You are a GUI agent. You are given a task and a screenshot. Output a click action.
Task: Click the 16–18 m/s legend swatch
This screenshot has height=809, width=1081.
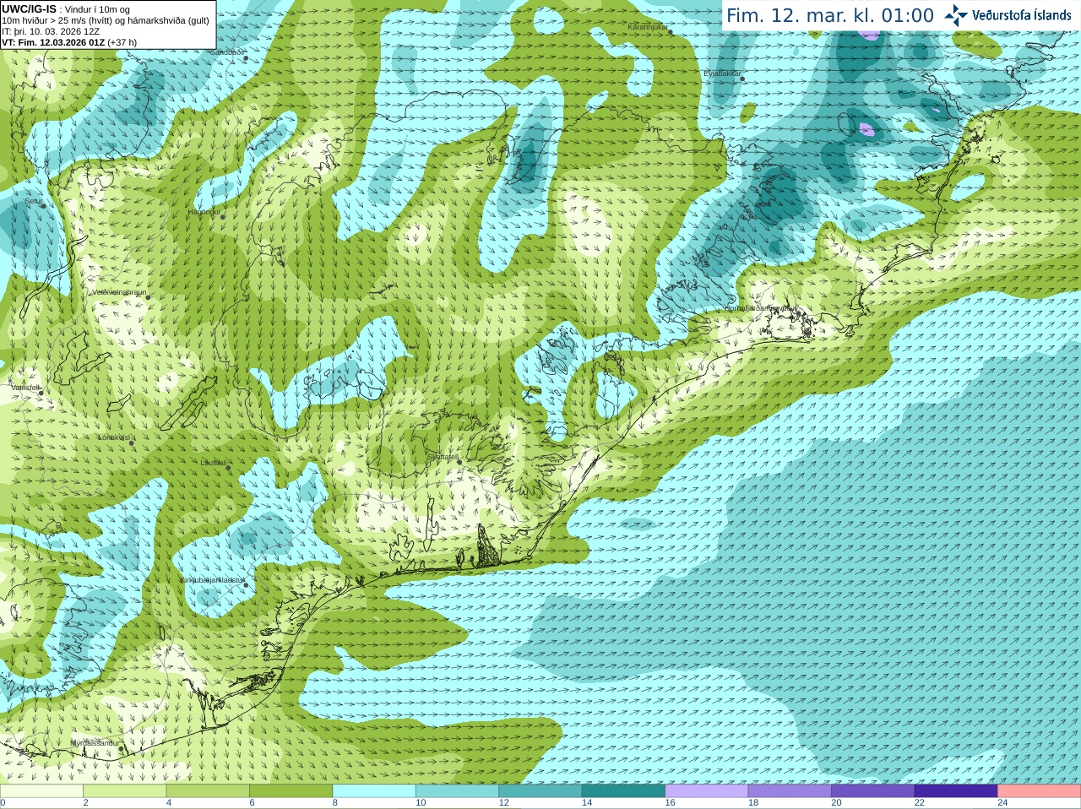pyautogui.click(x=707, y=791)
